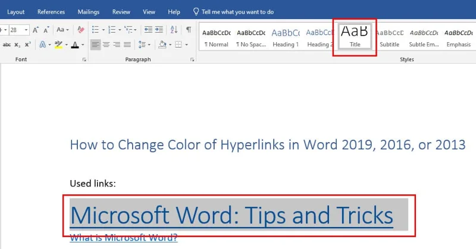Toggle Show/Hide paragraph marks
Image resolution: width=476 pixels, height=249 pixels.
point(189,30)
